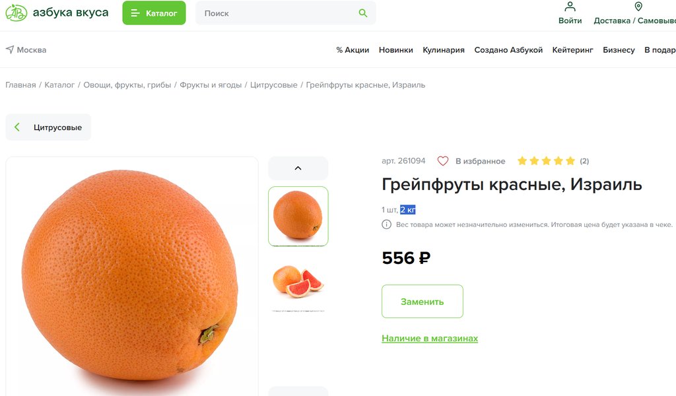Click the delivery location pin icon
The width and height of the screenshot is (676, 396).
638,7
